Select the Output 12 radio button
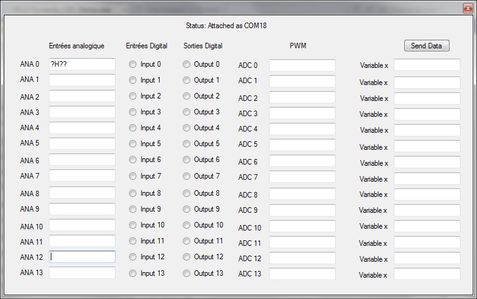Viewport: 477px width, 299px height. point(187,257)
